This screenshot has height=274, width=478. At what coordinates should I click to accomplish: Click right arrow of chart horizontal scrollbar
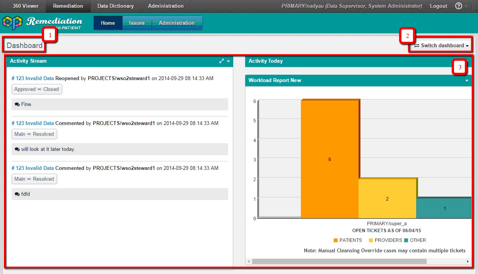tap(468, 262)
